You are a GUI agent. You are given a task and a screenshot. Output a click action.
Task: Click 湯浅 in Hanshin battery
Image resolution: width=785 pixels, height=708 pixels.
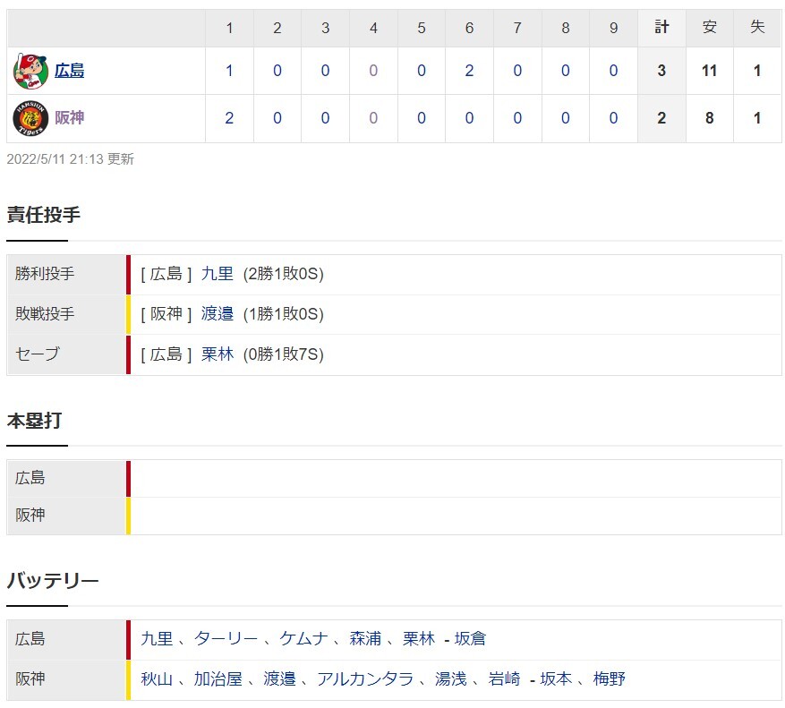point(450,679)
